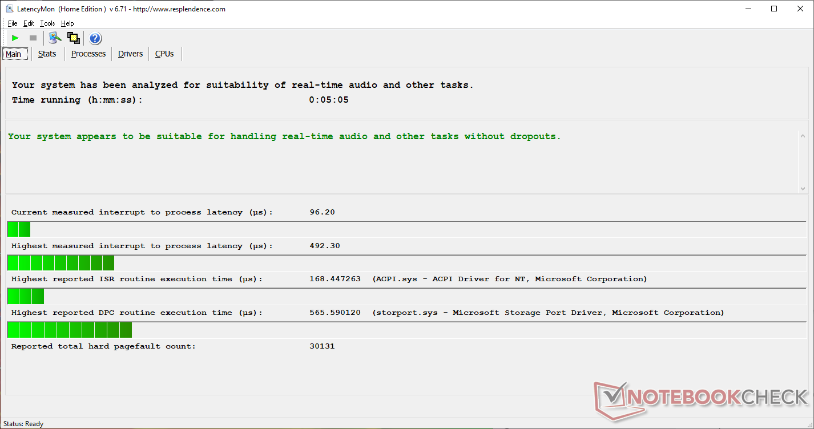The image size is (814, 429).
Task: Open the Edit menu
Action: pyautogui.click(x=29, y=23)
